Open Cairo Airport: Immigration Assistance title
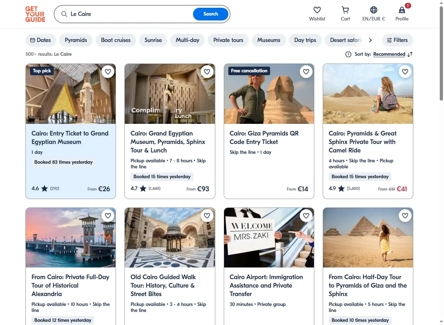The height and width of the screenshot is (325, 444). [266, 285]
